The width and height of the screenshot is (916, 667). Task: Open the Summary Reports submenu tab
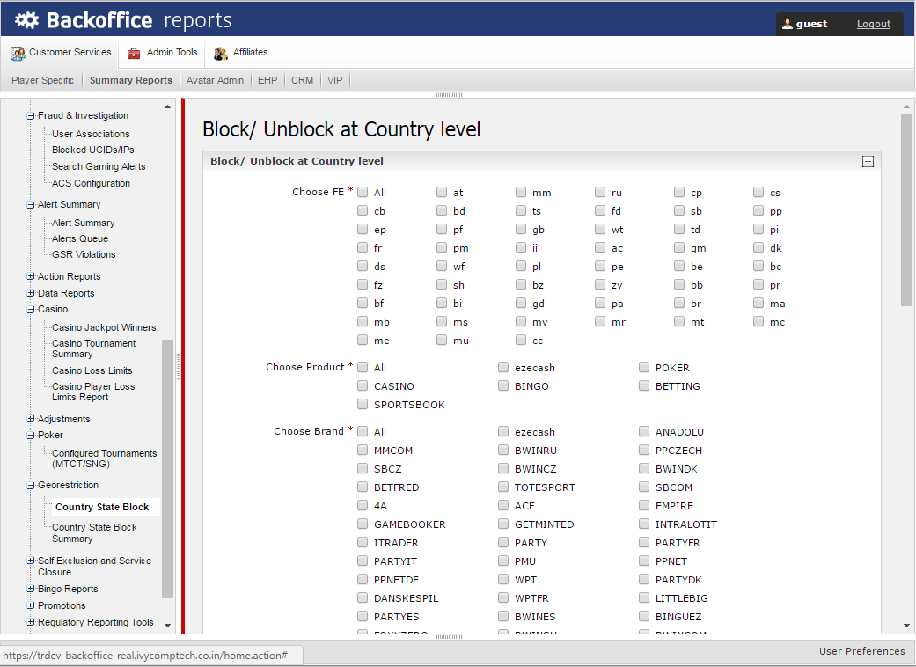pos(131,80)
